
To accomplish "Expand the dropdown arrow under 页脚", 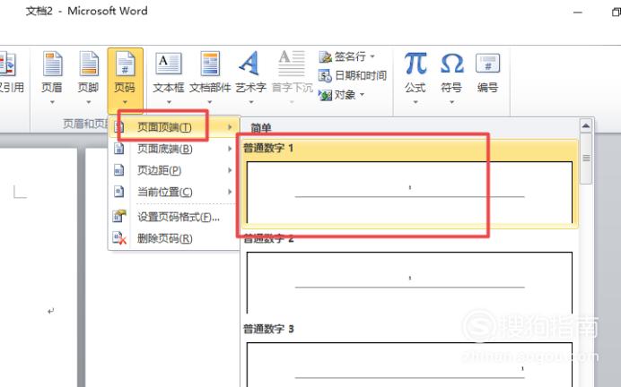I will tap(89, 102).
